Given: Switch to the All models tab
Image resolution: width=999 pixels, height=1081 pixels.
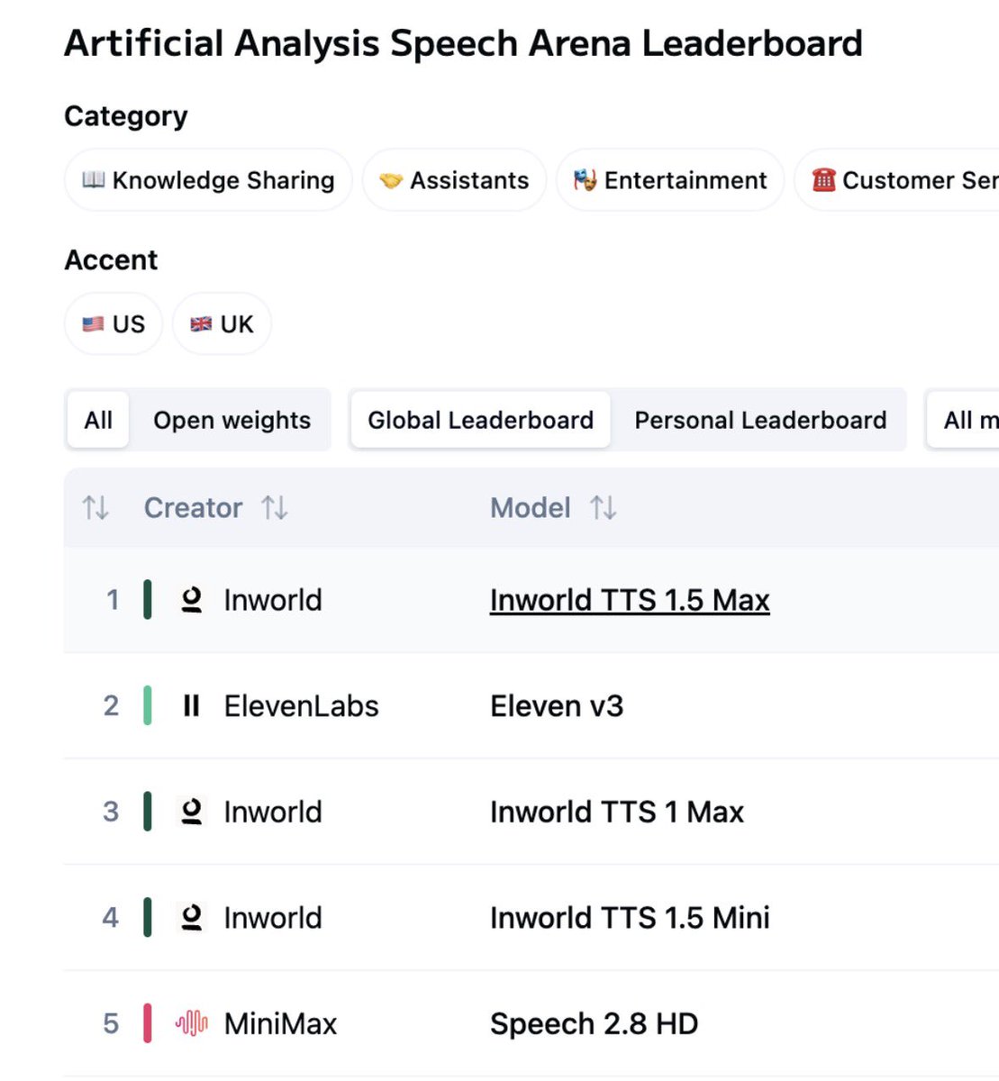Looking at the screenshot, I should coord(98,420).
